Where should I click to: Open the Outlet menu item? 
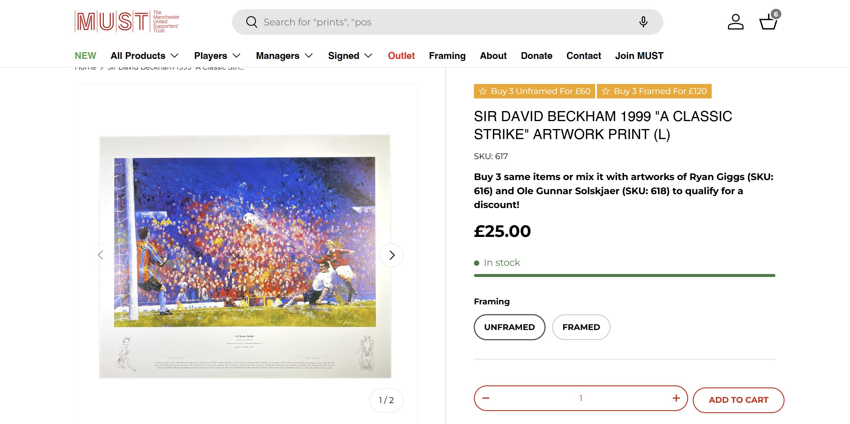click(401, 56)
